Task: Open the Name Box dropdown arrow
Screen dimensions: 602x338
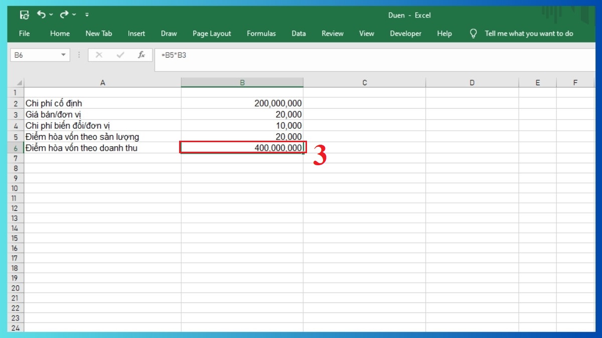Action: [x=64, y=55]
